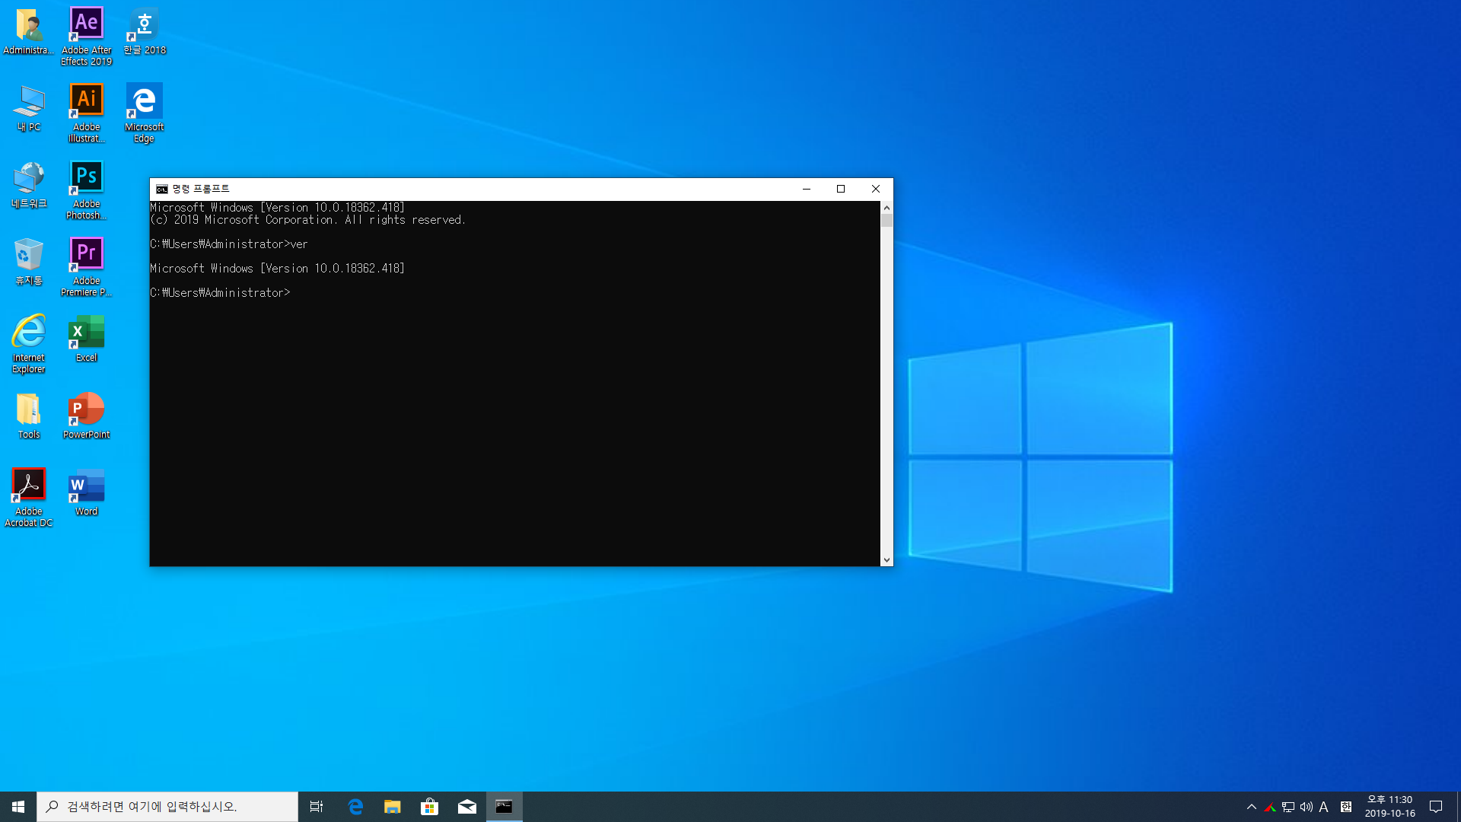Open File Explorer from the taskbar

(392, 807)
